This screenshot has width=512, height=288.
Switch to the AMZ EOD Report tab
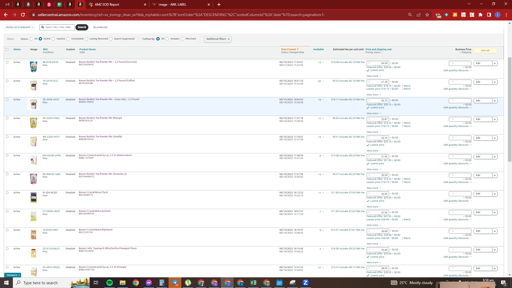tap(117, 5)
